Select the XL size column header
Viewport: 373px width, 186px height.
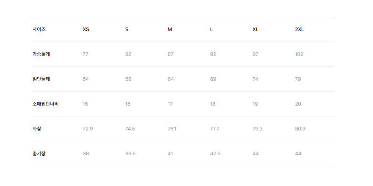pyautogui.click(x=255, y=30)
